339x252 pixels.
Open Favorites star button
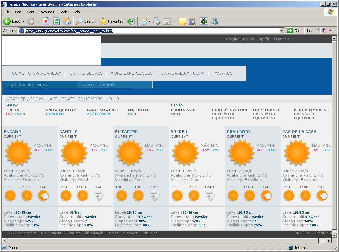coord(111,21)
